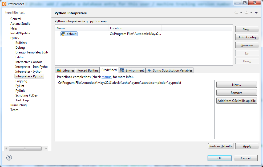Image resolution: width=263 pixels, height=167 pixels.
Task: Select the default interpreter row
Action: pos(69,34)
